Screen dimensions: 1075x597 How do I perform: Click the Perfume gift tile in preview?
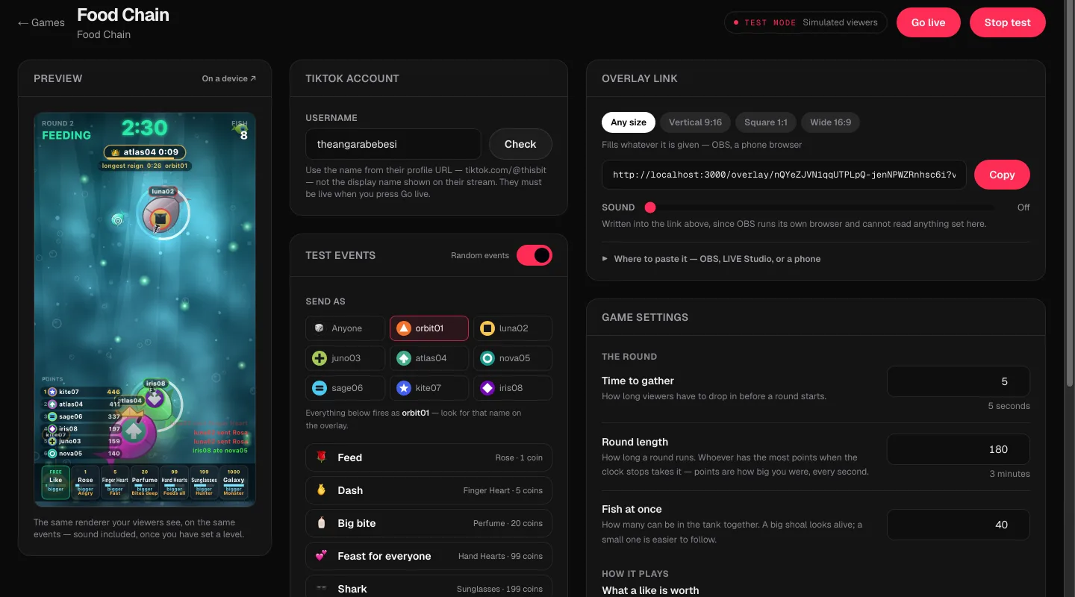(x=145, y=481)
